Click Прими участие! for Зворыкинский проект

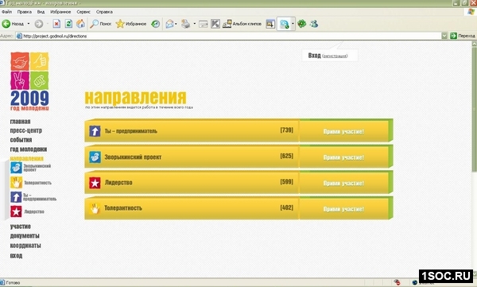(x=343, y=157)
